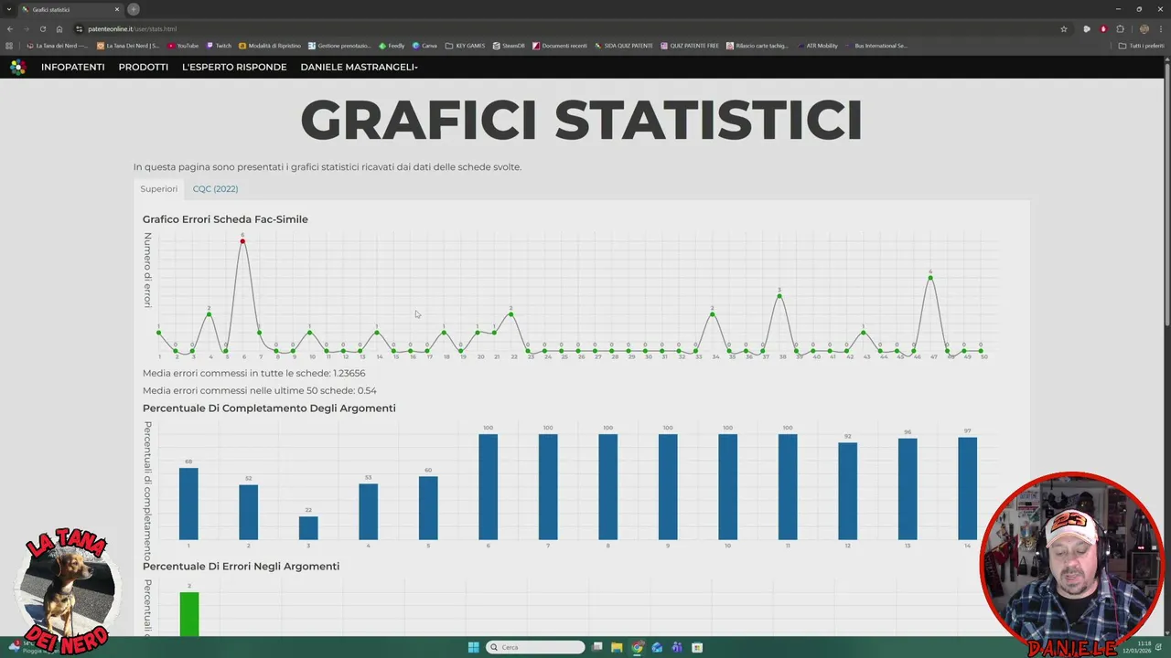Click the patenteonline logo icon in navbar
The image size is (1171, 658).
18,67
